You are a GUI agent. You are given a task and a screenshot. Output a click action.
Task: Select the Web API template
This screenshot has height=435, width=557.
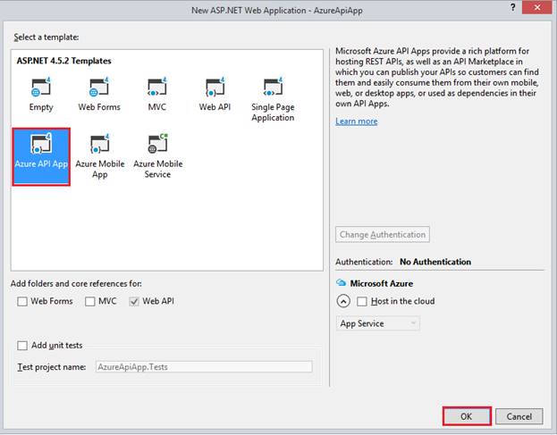(215, 95)
